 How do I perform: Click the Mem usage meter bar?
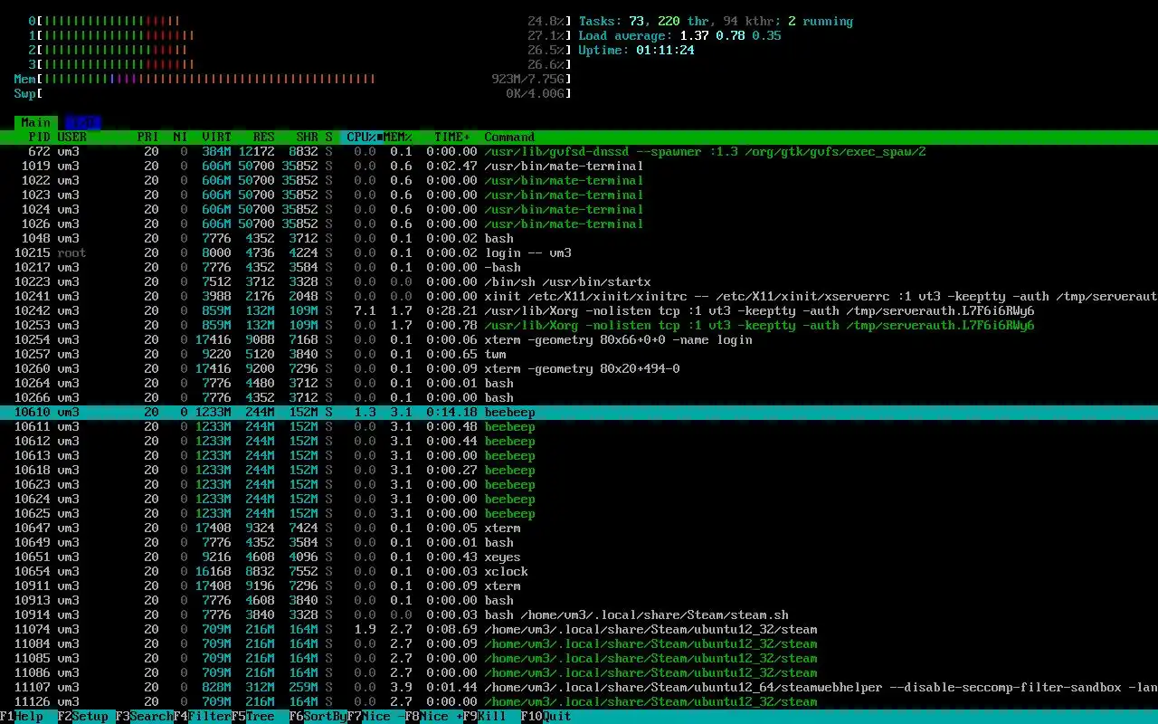coord(293,79)
